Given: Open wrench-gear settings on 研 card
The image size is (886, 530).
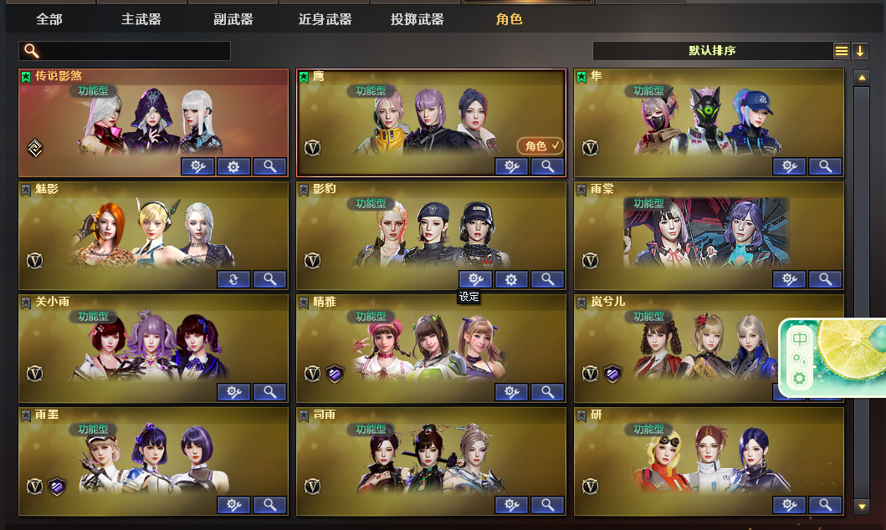Looking at the screenshot, I should pos(789,505).
